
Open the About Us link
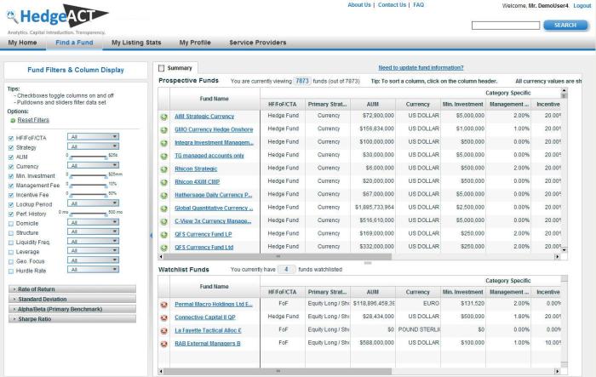tap(359, 5)
